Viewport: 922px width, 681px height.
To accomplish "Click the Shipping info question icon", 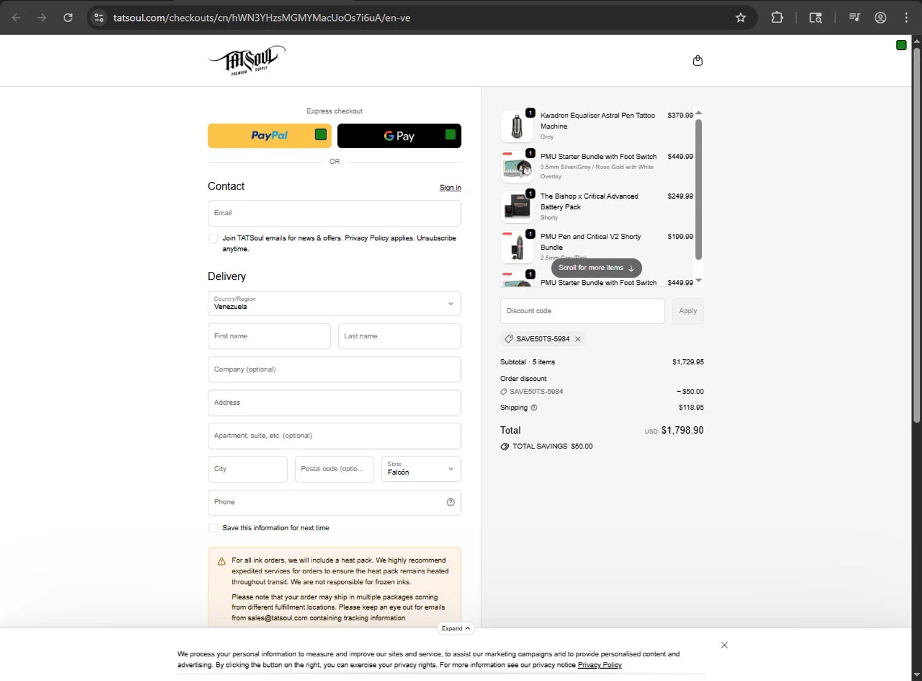I will [534, 408].
